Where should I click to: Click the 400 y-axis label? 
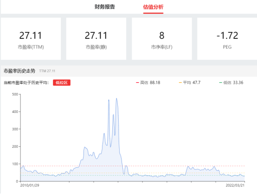coord(15,112)
